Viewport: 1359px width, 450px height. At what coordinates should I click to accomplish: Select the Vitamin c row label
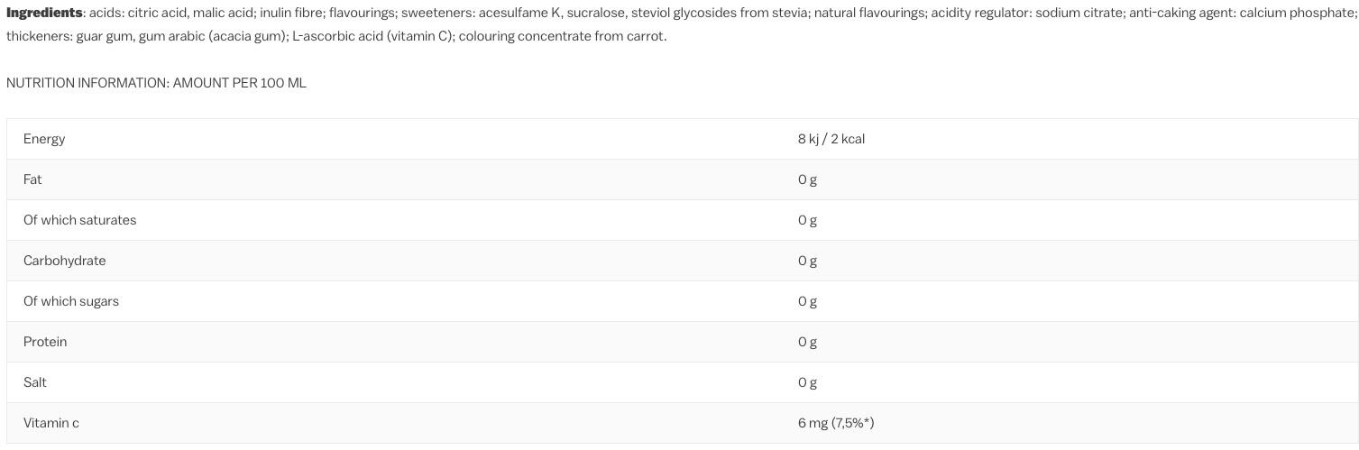51,423
